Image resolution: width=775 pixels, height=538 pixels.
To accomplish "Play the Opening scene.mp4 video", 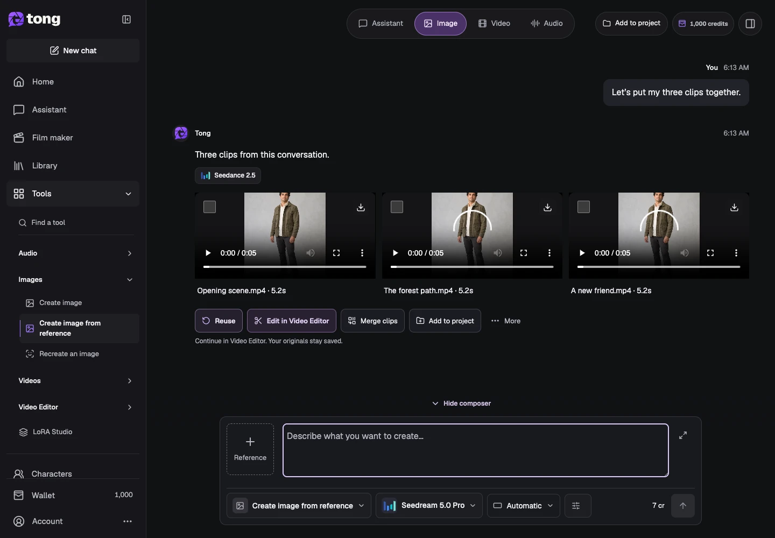I will pyautogui.click(x=208, y=253).
